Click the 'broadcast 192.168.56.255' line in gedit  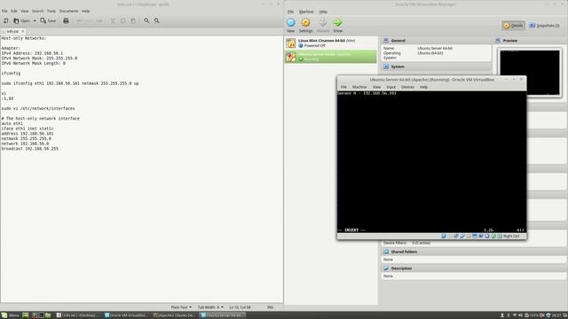coord(29,149)
